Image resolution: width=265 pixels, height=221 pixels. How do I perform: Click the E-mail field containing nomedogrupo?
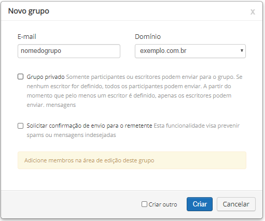[69, 51]
